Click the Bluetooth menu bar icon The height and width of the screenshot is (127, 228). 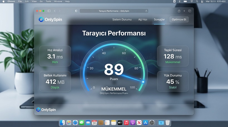click(180, 1)
